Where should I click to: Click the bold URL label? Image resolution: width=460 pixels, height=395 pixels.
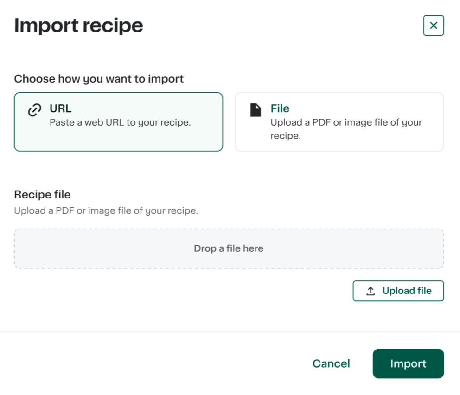point(60,108)
